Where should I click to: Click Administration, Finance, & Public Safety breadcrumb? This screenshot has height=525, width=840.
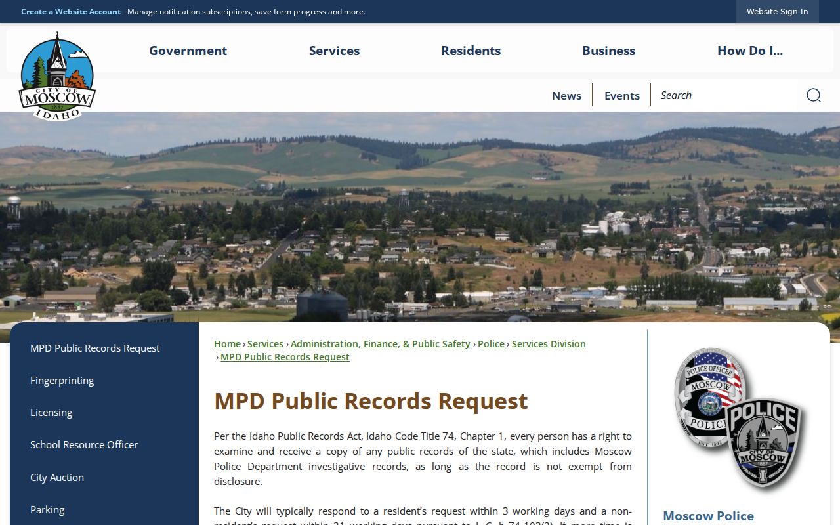point(381,344)
